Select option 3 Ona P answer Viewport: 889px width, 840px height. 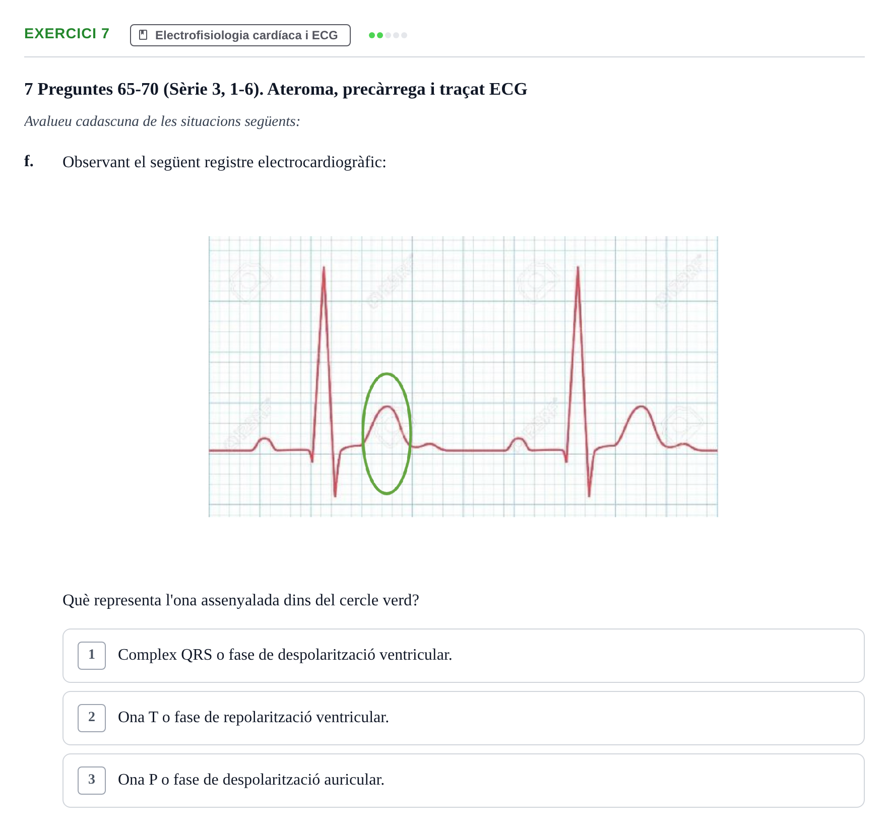coord(464,781)
